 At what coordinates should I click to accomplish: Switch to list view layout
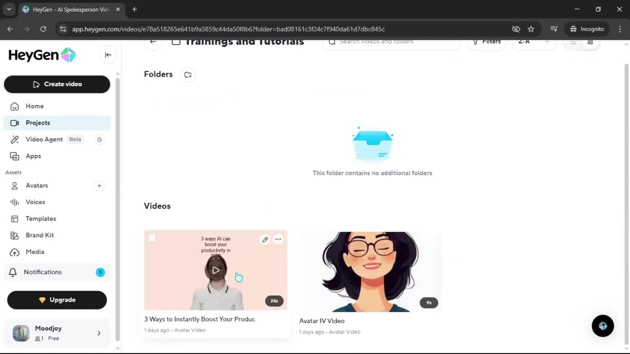(573, 42)
